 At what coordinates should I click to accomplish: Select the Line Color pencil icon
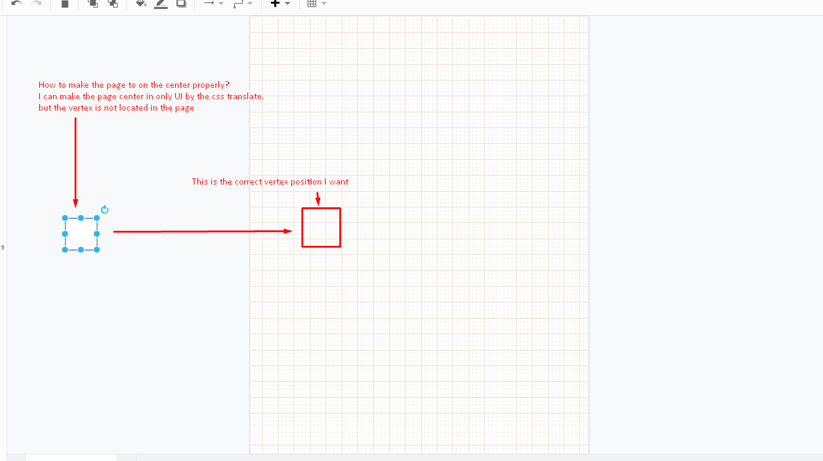click(x=160, y=5)
